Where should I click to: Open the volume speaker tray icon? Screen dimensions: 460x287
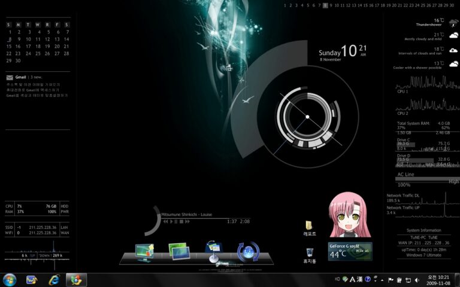point(417,280)
